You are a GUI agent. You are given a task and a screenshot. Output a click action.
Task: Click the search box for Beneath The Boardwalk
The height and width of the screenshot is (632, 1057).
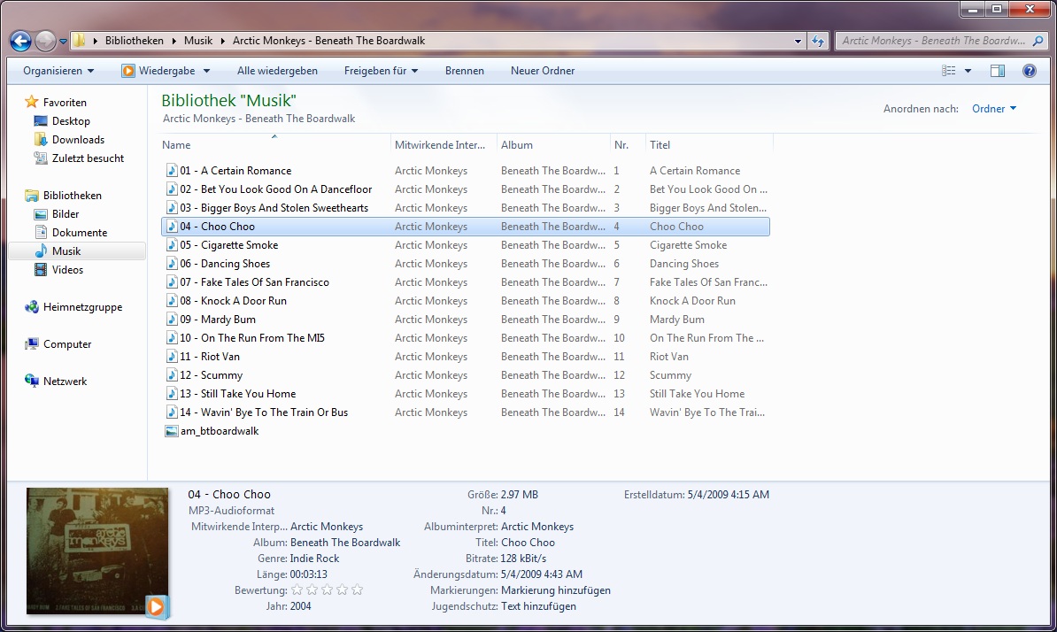(934, 41)
